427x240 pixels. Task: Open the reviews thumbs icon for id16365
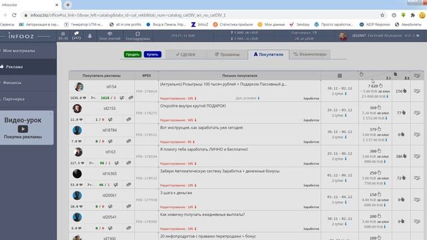(x=115, y=185)
